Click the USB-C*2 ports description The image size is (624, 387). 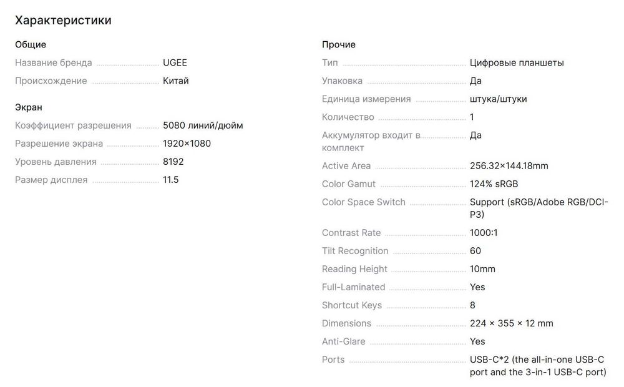[537, 366]
